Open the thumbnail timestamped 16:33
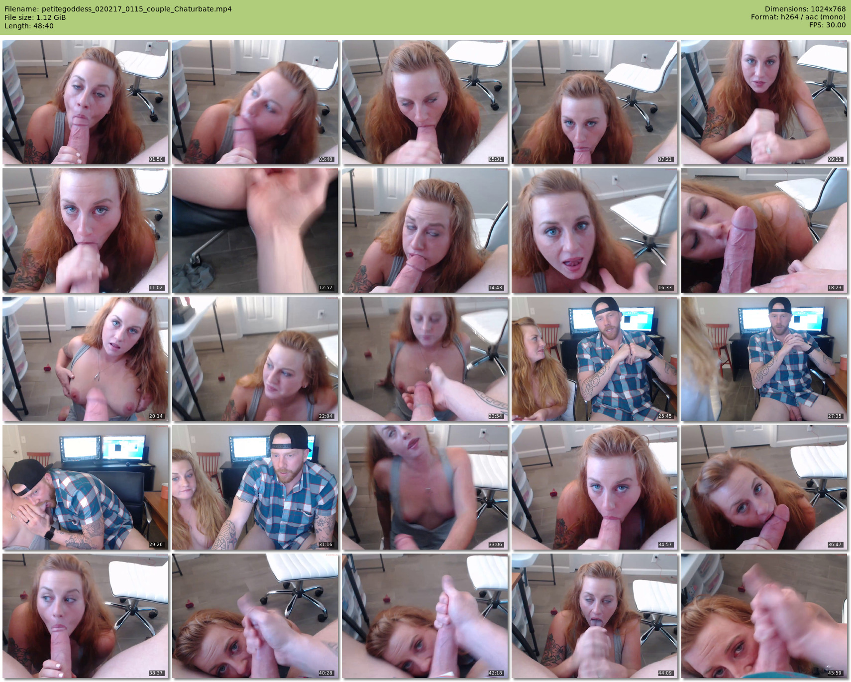851x682 pixels. (595, 230)
